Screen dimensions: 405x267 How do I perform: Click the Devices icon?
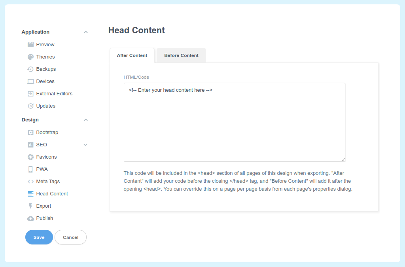pos(30,81)
